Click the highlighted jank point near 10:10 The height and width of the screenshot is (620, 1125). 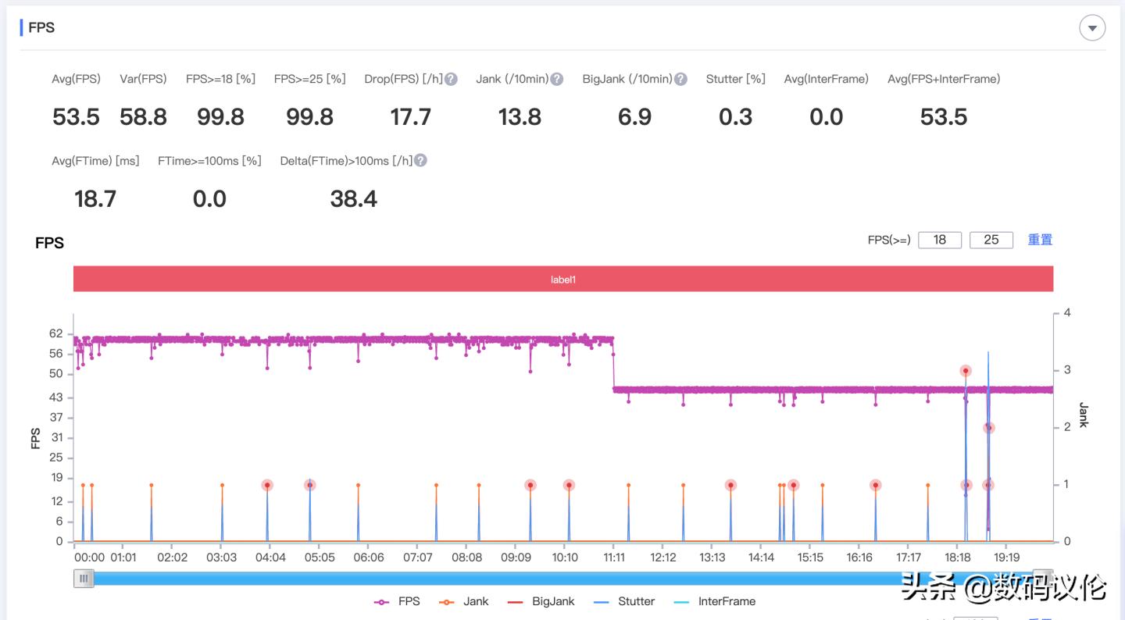(569, 485)
